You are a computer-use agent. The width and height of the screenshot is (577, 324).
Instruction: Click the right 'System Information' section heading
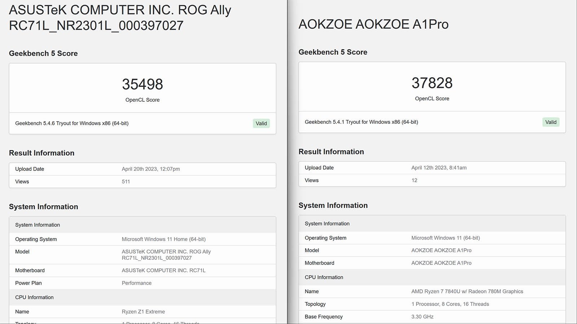click(x=333, y=205)
